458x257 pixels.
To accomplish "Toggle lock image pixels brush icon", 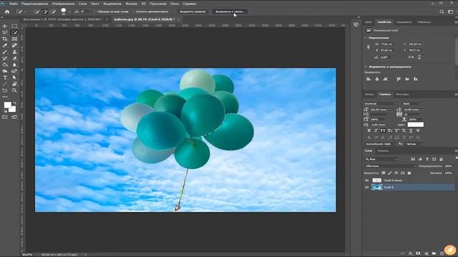I will pos(389,173).
